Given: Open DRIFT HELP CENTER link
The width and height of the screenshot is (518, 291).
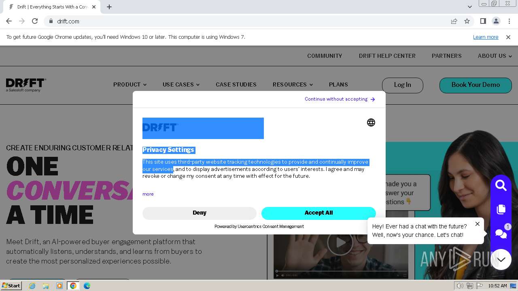Looking at the screenshot, I should point(387,56).
